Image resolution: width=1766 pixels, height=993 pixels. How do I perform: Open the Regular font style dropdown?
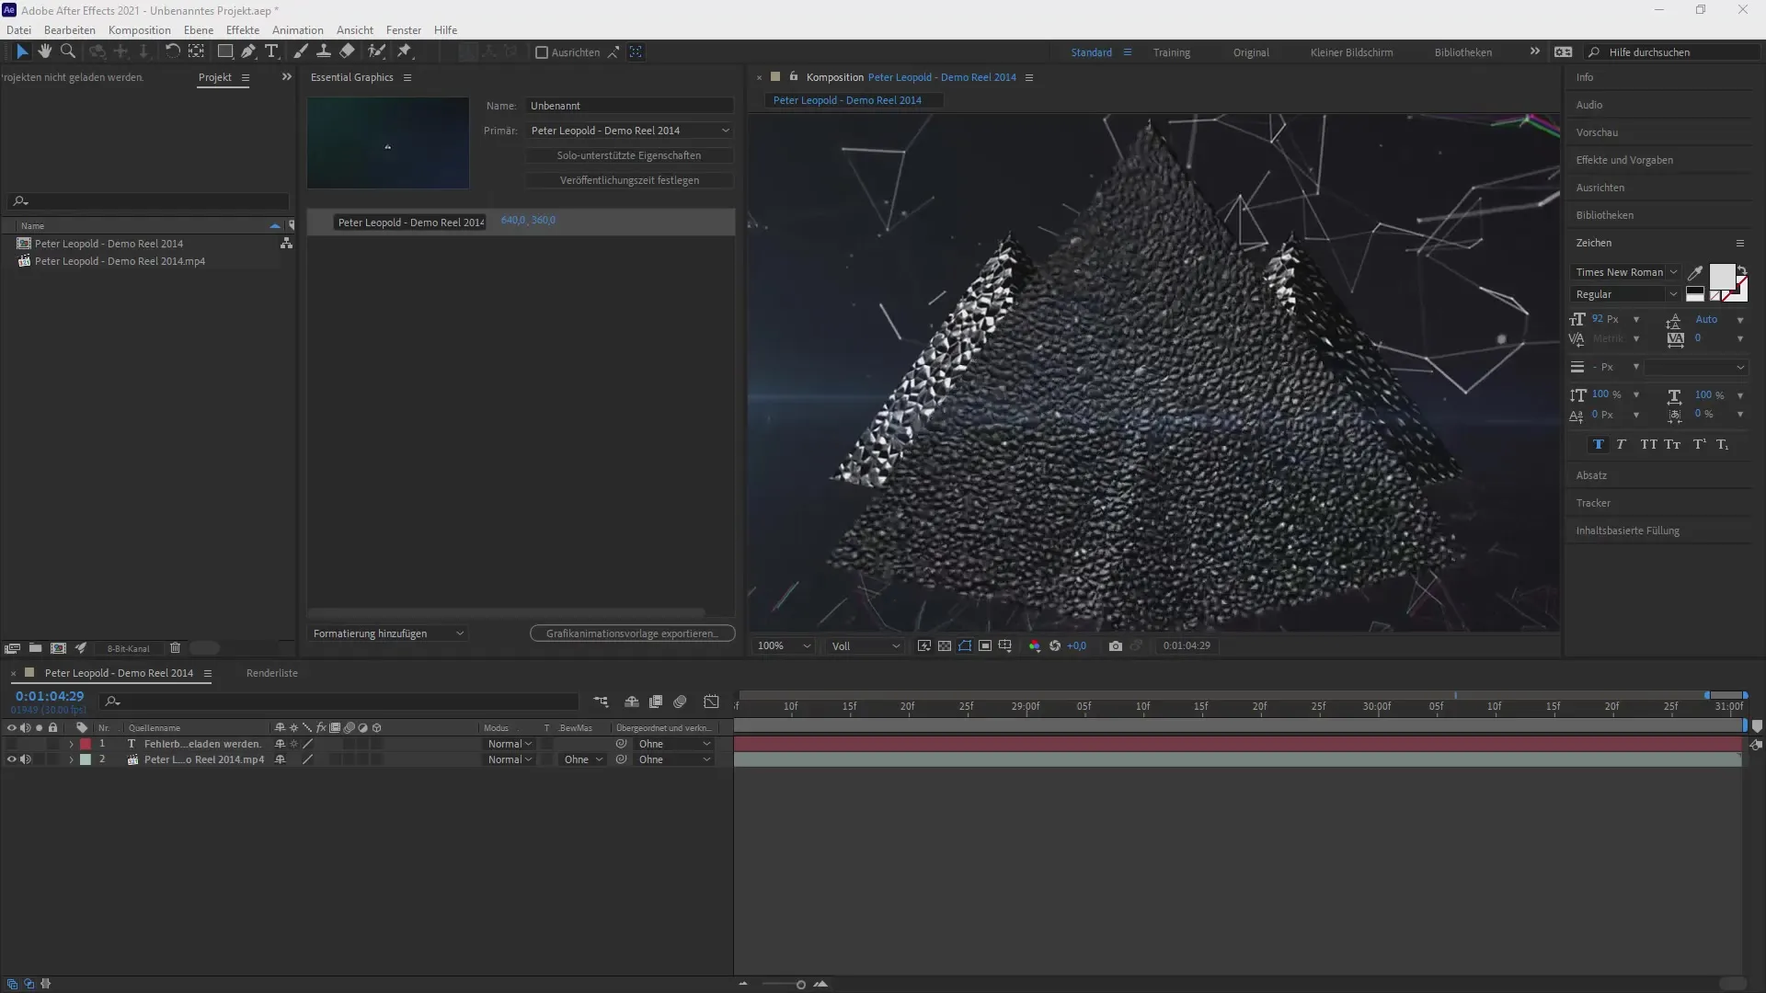(1625, 294)
